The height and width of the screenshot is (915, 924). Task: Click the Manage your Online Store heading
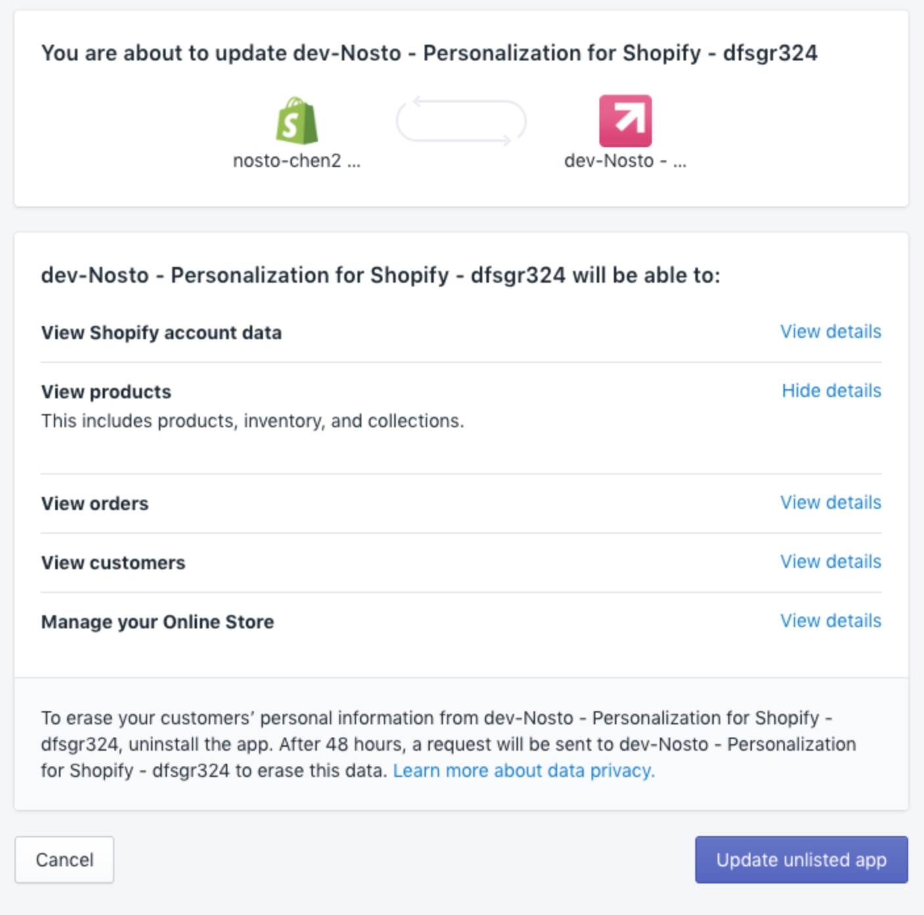click(x=157, y=622)
